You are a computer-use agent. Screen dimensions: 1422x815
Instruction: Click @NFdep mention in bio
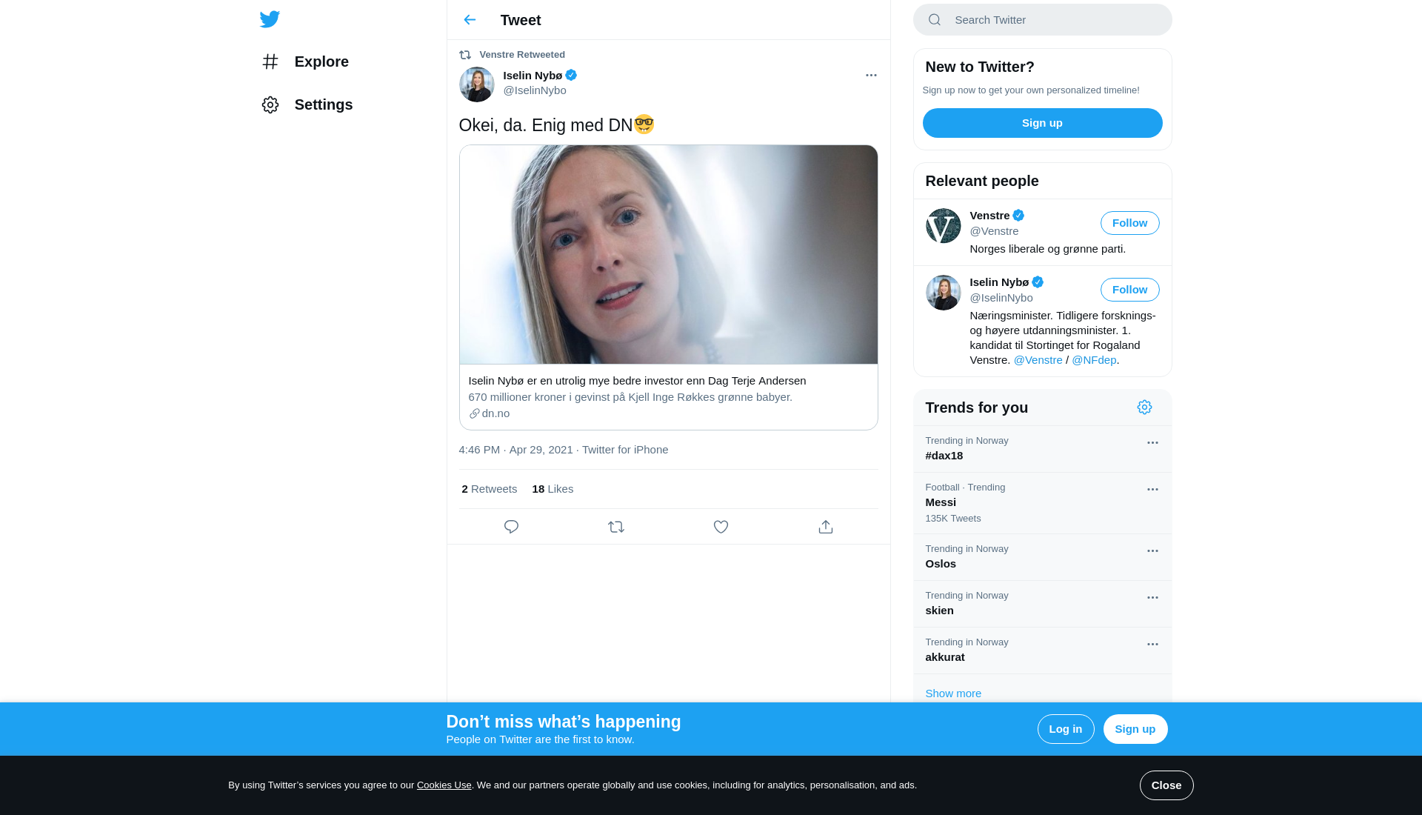coord(1094,360)
